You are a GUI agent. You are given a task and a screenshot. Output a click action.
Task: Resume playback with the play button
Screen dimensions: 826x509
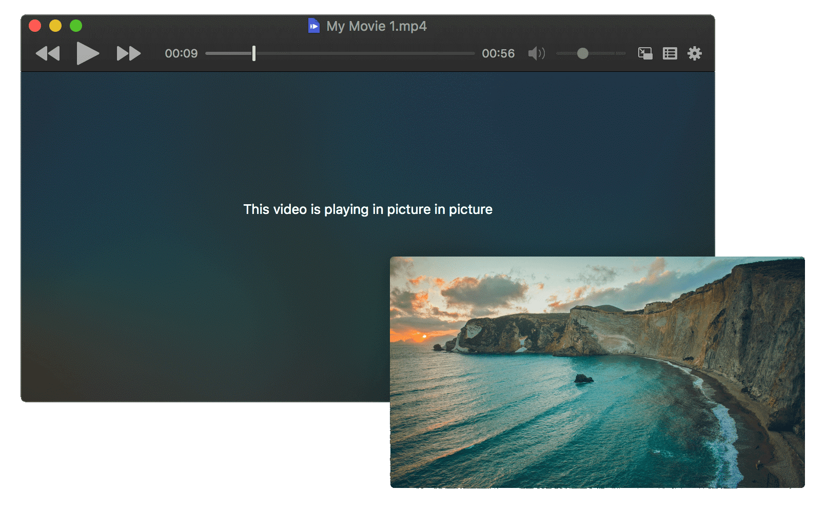click(x=88, y=53)
